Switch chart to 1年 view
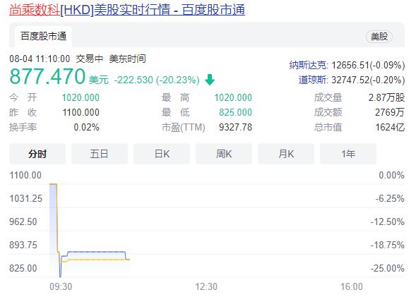 coord(348,154)
